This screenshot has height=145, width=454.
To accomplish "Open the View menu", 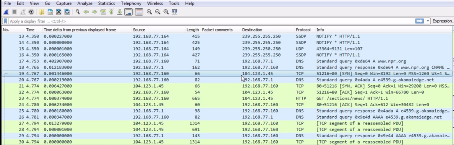I will coord(34,3).
